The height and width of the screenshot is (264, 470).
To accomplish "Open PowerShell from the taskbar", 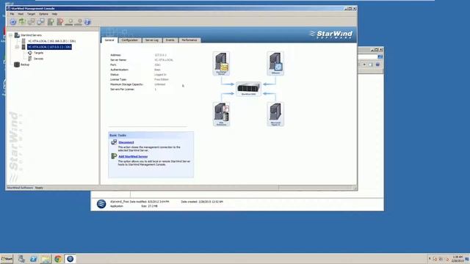I will click(33, 259).
